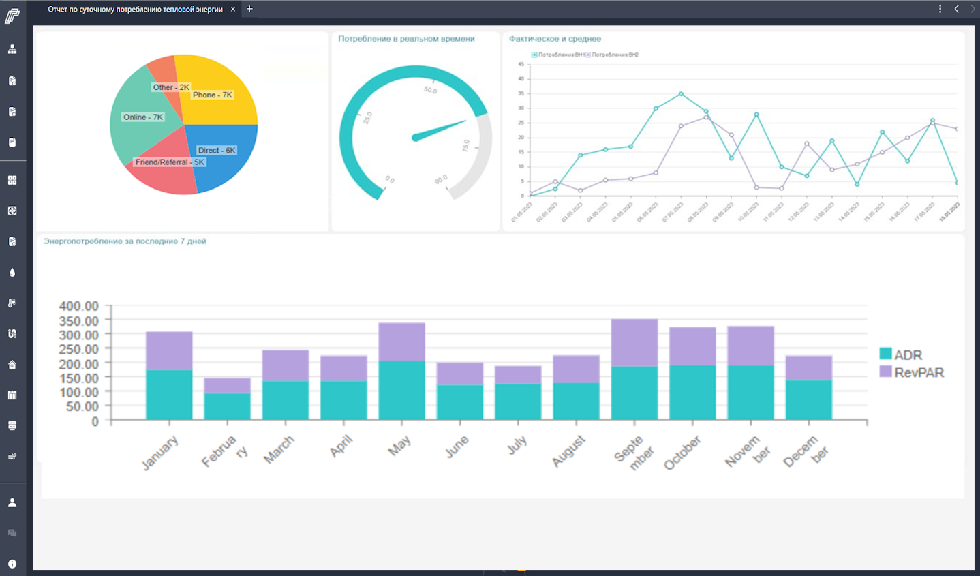Image resolution: width=980 pixels, height=576 pixels.
Task: Close the heat consumption report tab
Action: pos(233,10)
